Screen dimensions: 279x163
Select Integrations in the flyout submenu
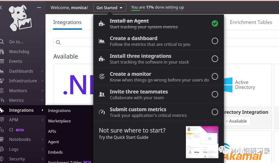click(x=59, y=111)
